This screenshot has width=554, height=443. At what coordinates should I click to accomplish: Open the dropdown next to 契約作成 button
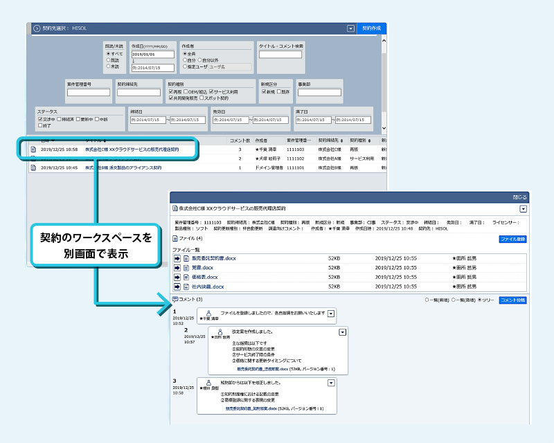351,28
